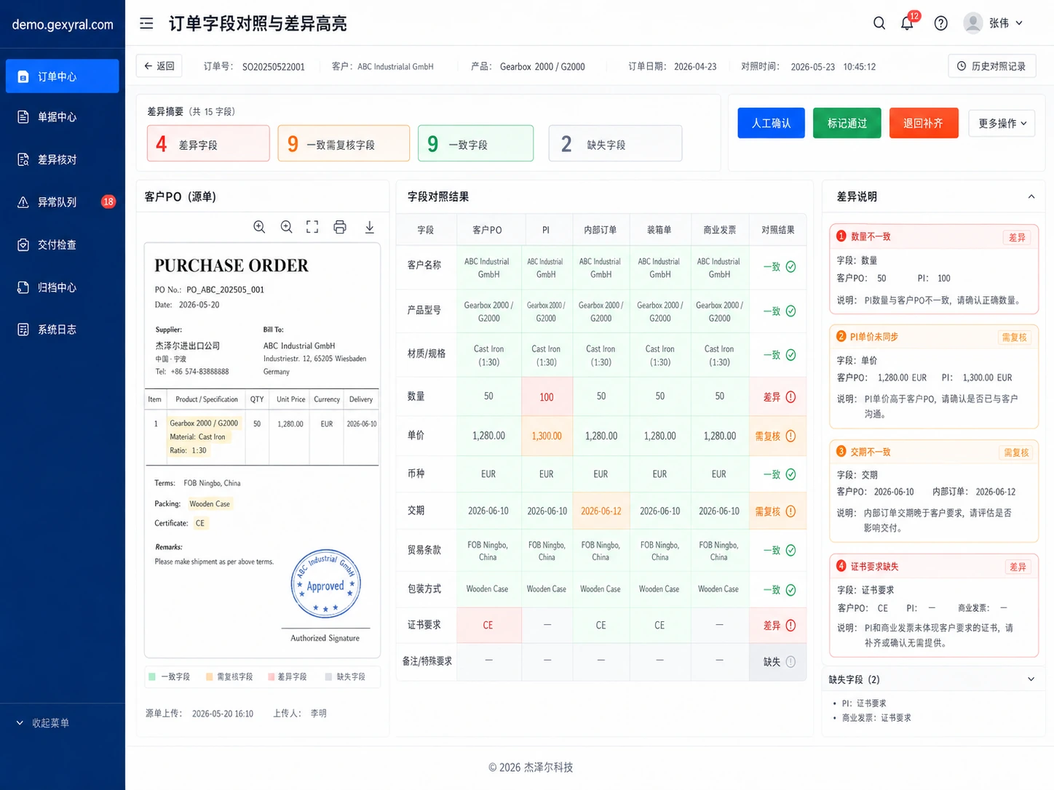
Task: Open 历史对照记录
Action: pyautogui.click(x=991, y=66)
